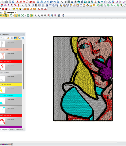Select the yellow hair section thumbnail
The height and width of the screenshot is (146, 126).
coord(3,90)
